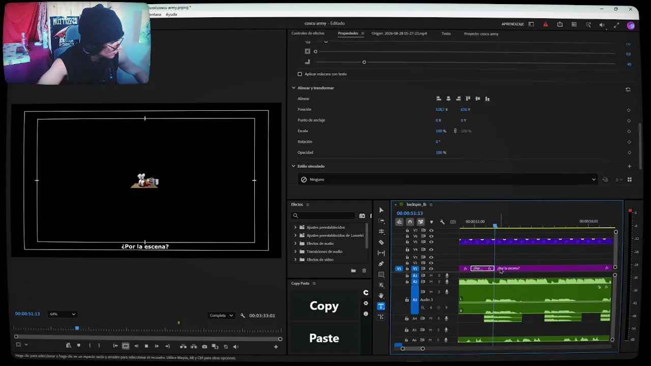
Task: Align vertical center in Alinear row
Action: (478, 99)
